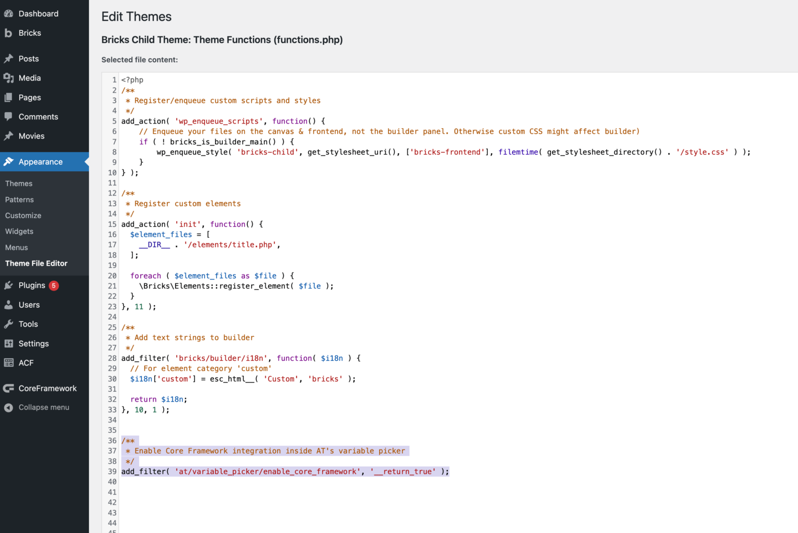Click the register_element( $file ) code line
798x533 pixels.
click(x=236, y=286)
